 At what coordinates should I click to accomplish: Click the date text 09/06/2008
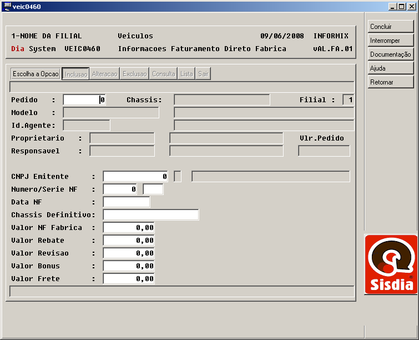[x=282, y=36]
